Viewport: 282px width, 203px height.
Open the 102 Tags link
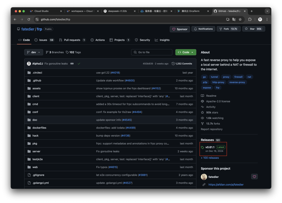pyautogui.click(x=73, y=52)
